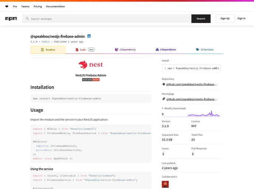
Task: Click the built with NestJS badge
Action: 91,80
